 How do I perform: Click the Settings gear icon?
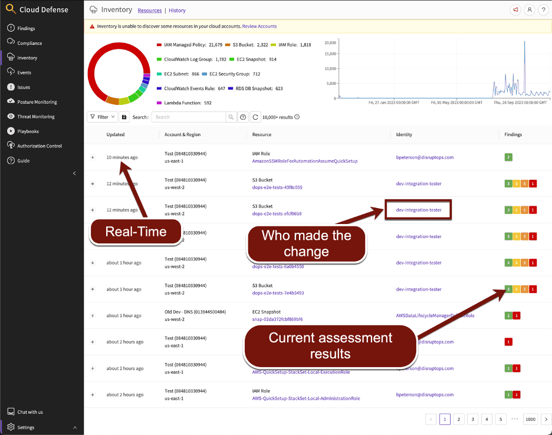[11, 427]
